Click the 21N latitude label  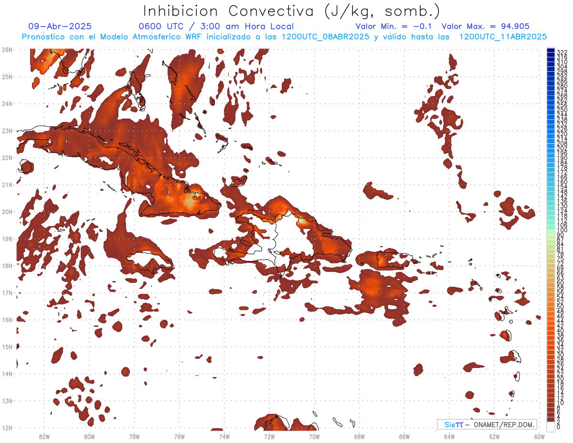7,184
